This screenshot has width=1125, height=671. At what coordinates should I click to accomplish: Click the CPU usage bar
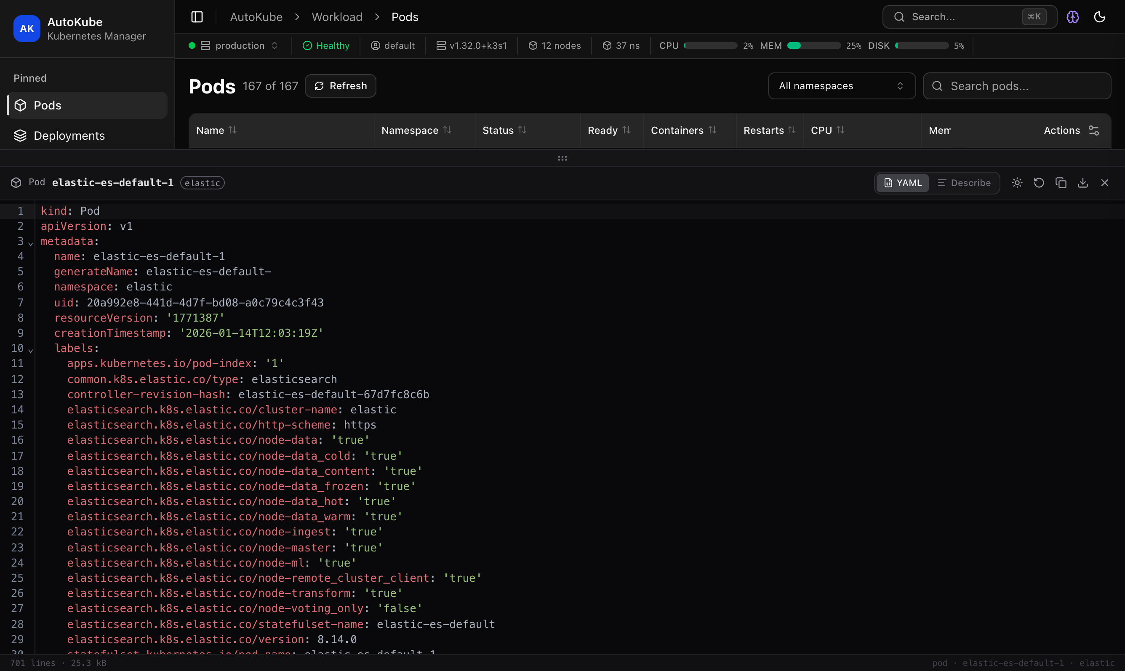click(710, 45)
